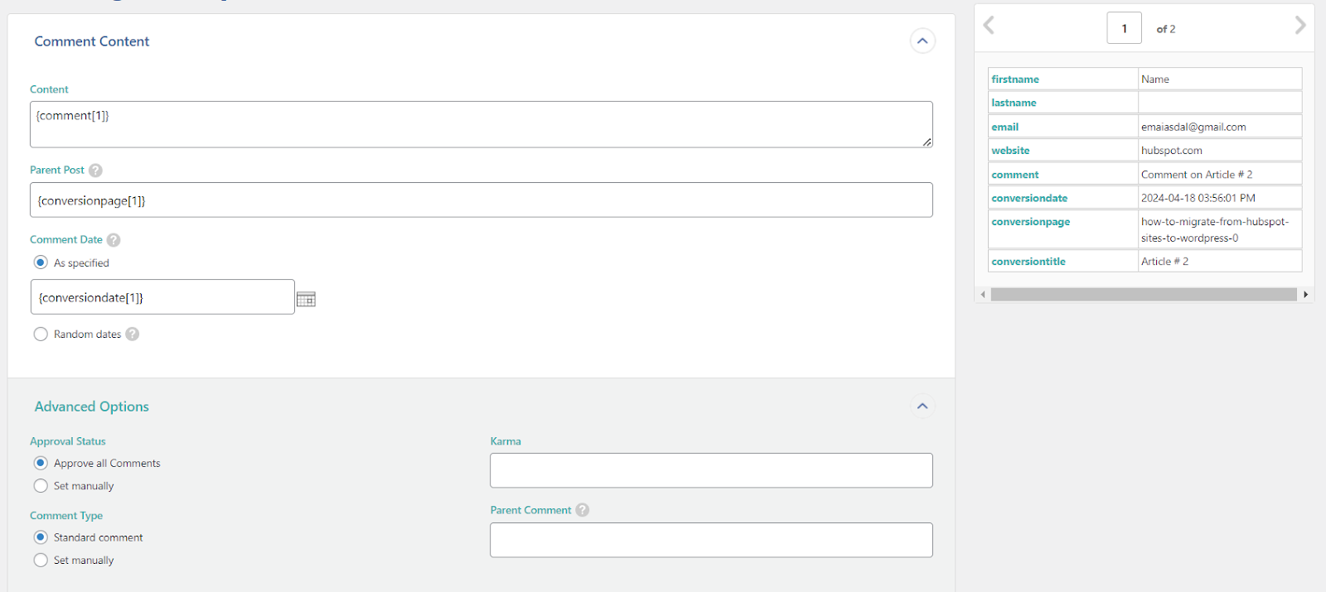Choose Set manually under Comment Type
Viewport: 1326px width, 592px height.
(41, 561)
